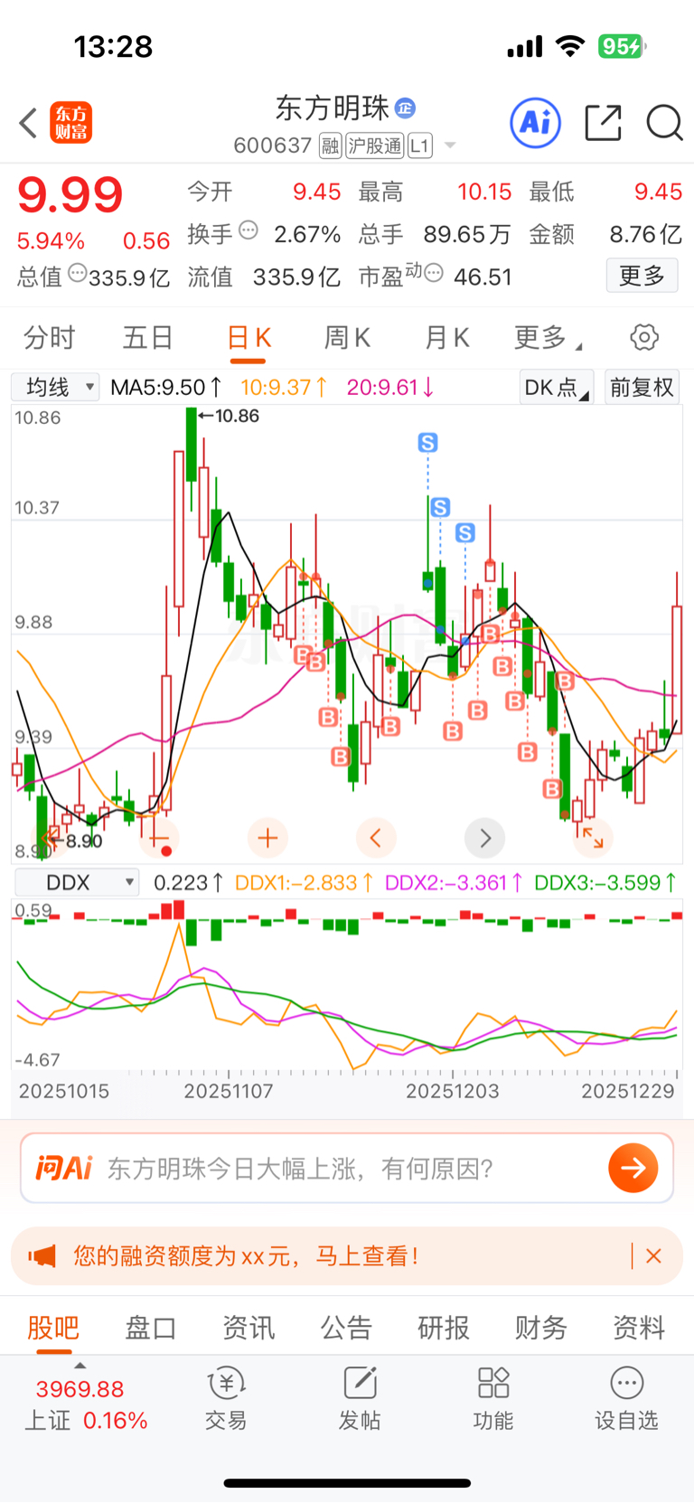Tap the 20:9.61 moving average value
Viewport: 694px width, 1503px height.
[390, 388]
